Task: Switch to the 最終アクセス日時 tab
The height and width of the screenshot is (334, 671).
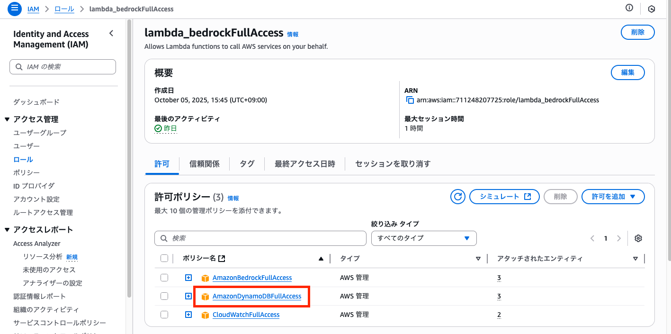Action: [x=305, y=164]
